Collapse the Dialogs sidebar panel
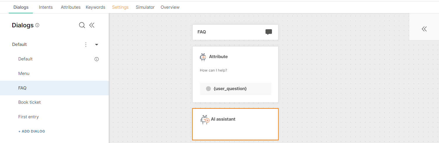Image resolution: width=439 pixels, height=143 pixels. coord(92,25)
